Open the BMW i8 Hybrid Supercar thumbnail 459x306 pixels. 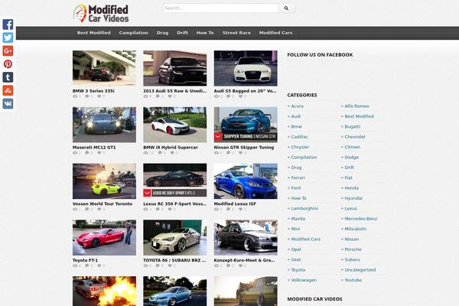[174, 125]
